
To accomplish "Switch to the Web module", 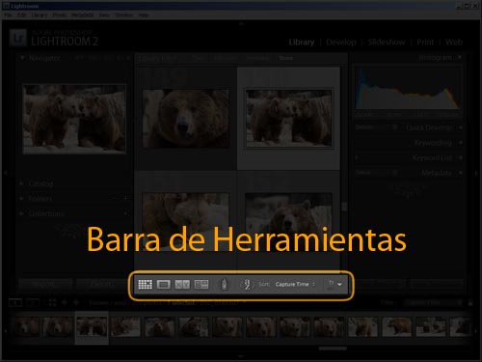I will point(454,42).
